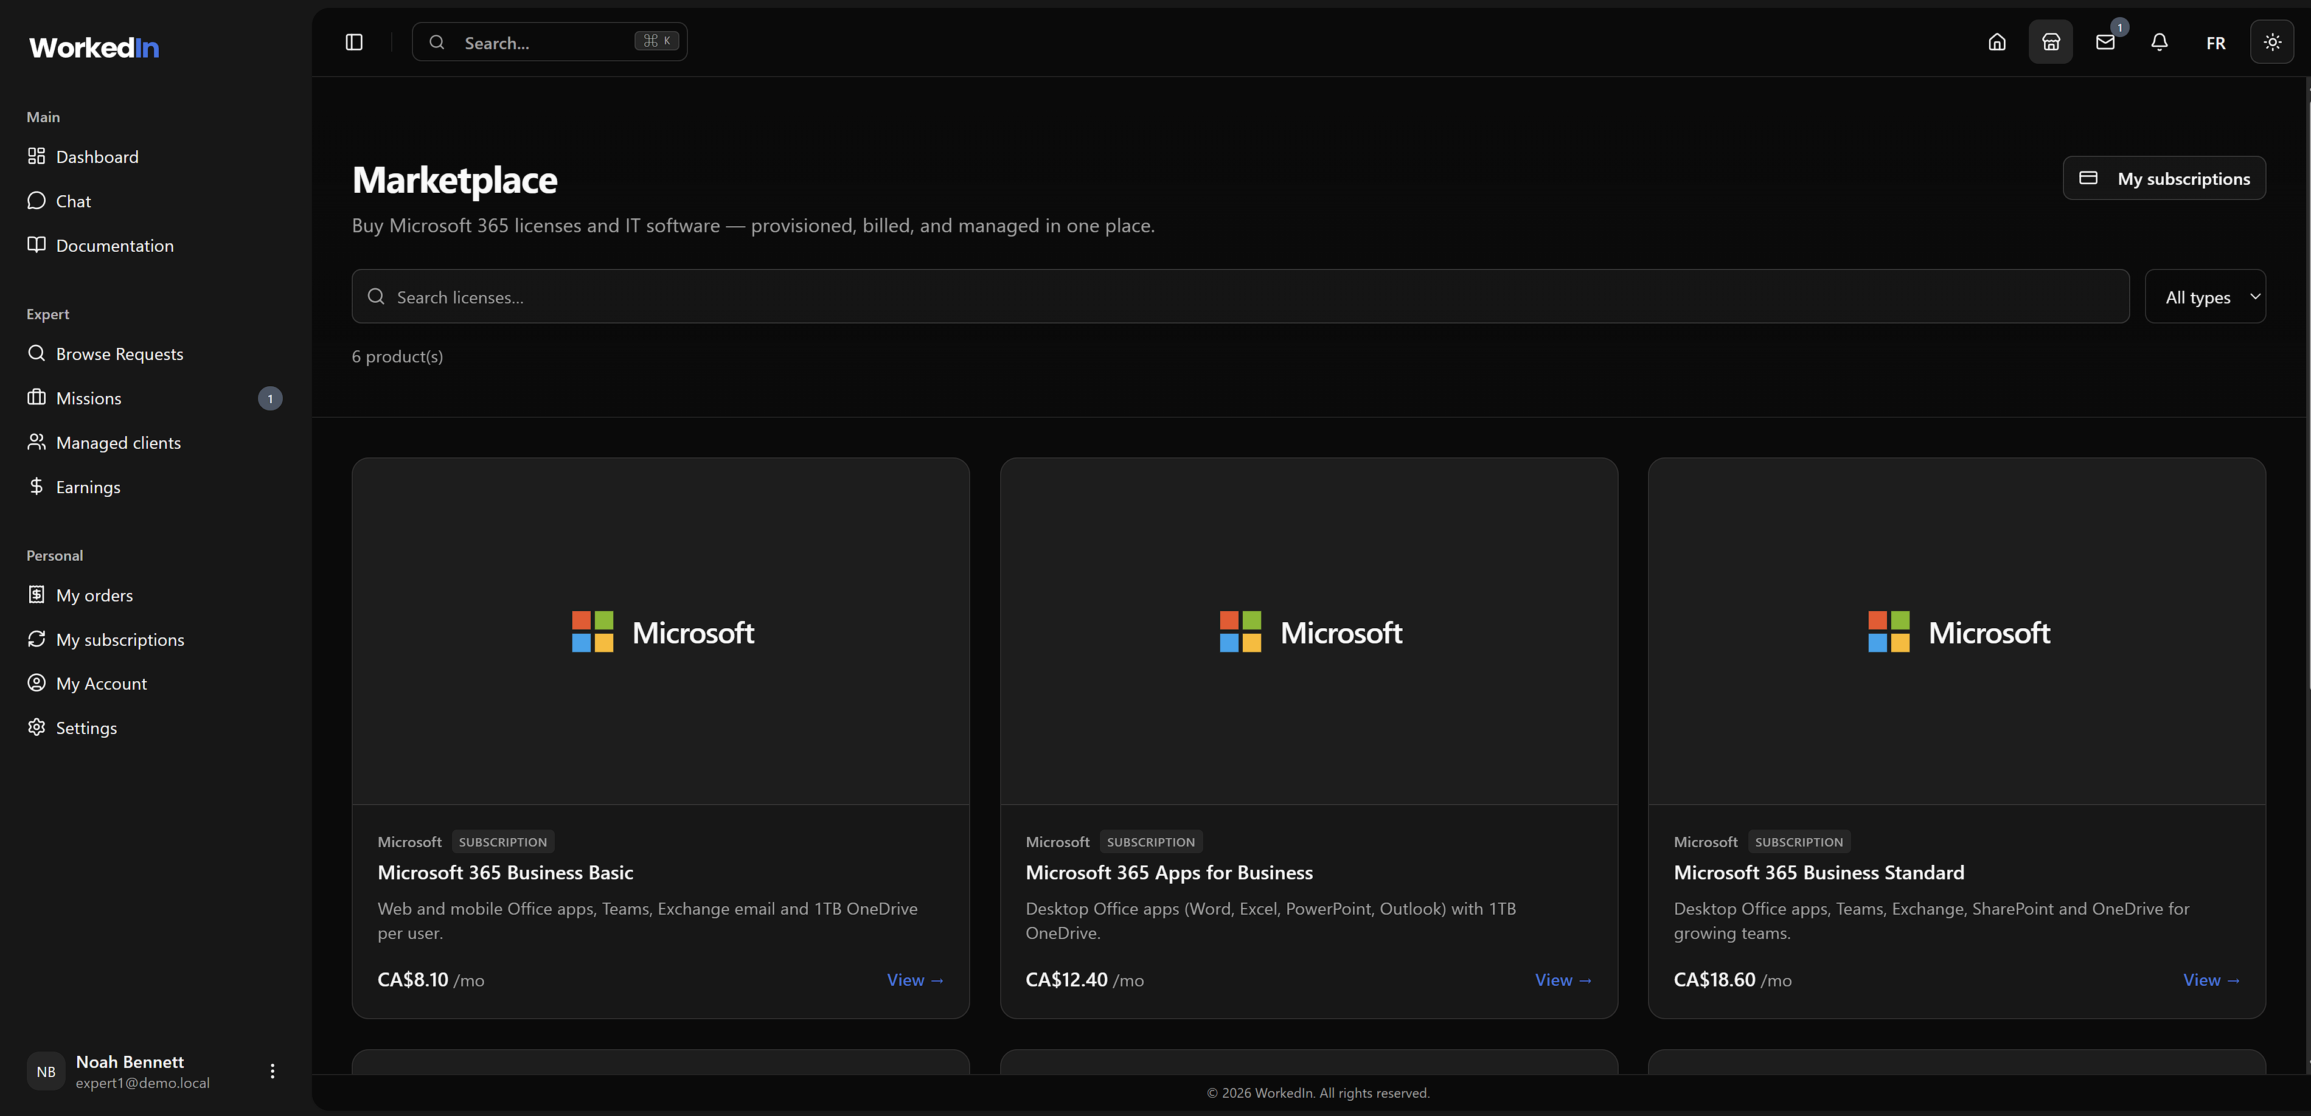Open user menu three-dot button
Image resolution: width=2311 pixels, height=1116 pixels.
(x=273, y=1071)
